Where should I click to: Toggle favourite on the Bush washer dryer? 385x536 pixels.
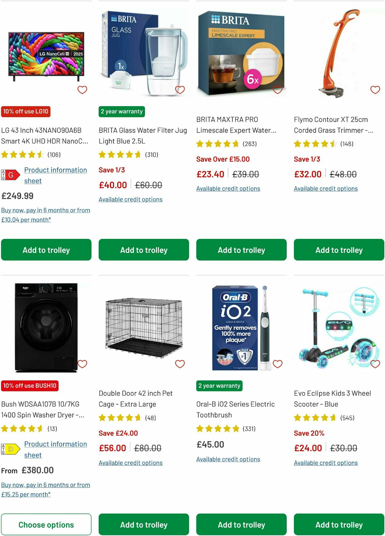click(x=82, y=364)
